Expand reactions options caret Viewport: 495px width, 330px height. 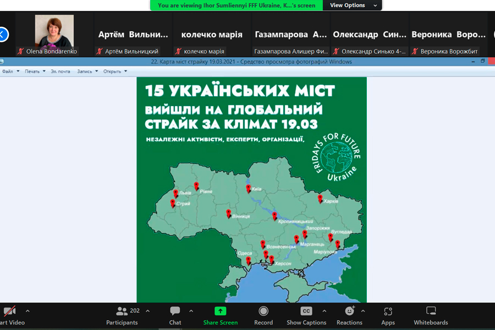pos(363,311)
